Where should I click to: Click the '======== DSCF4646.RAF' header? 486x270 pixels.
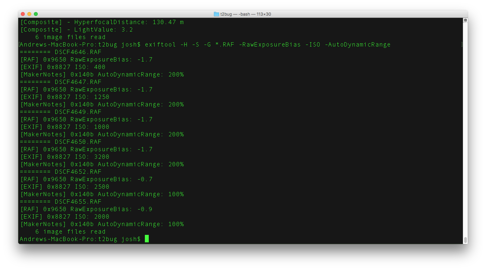pyautogui.click(x=61, y=52)
